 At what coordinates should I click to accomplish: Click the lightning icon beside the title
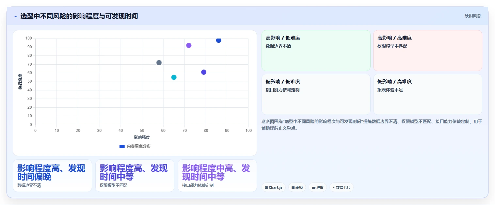tap(15, 16)
